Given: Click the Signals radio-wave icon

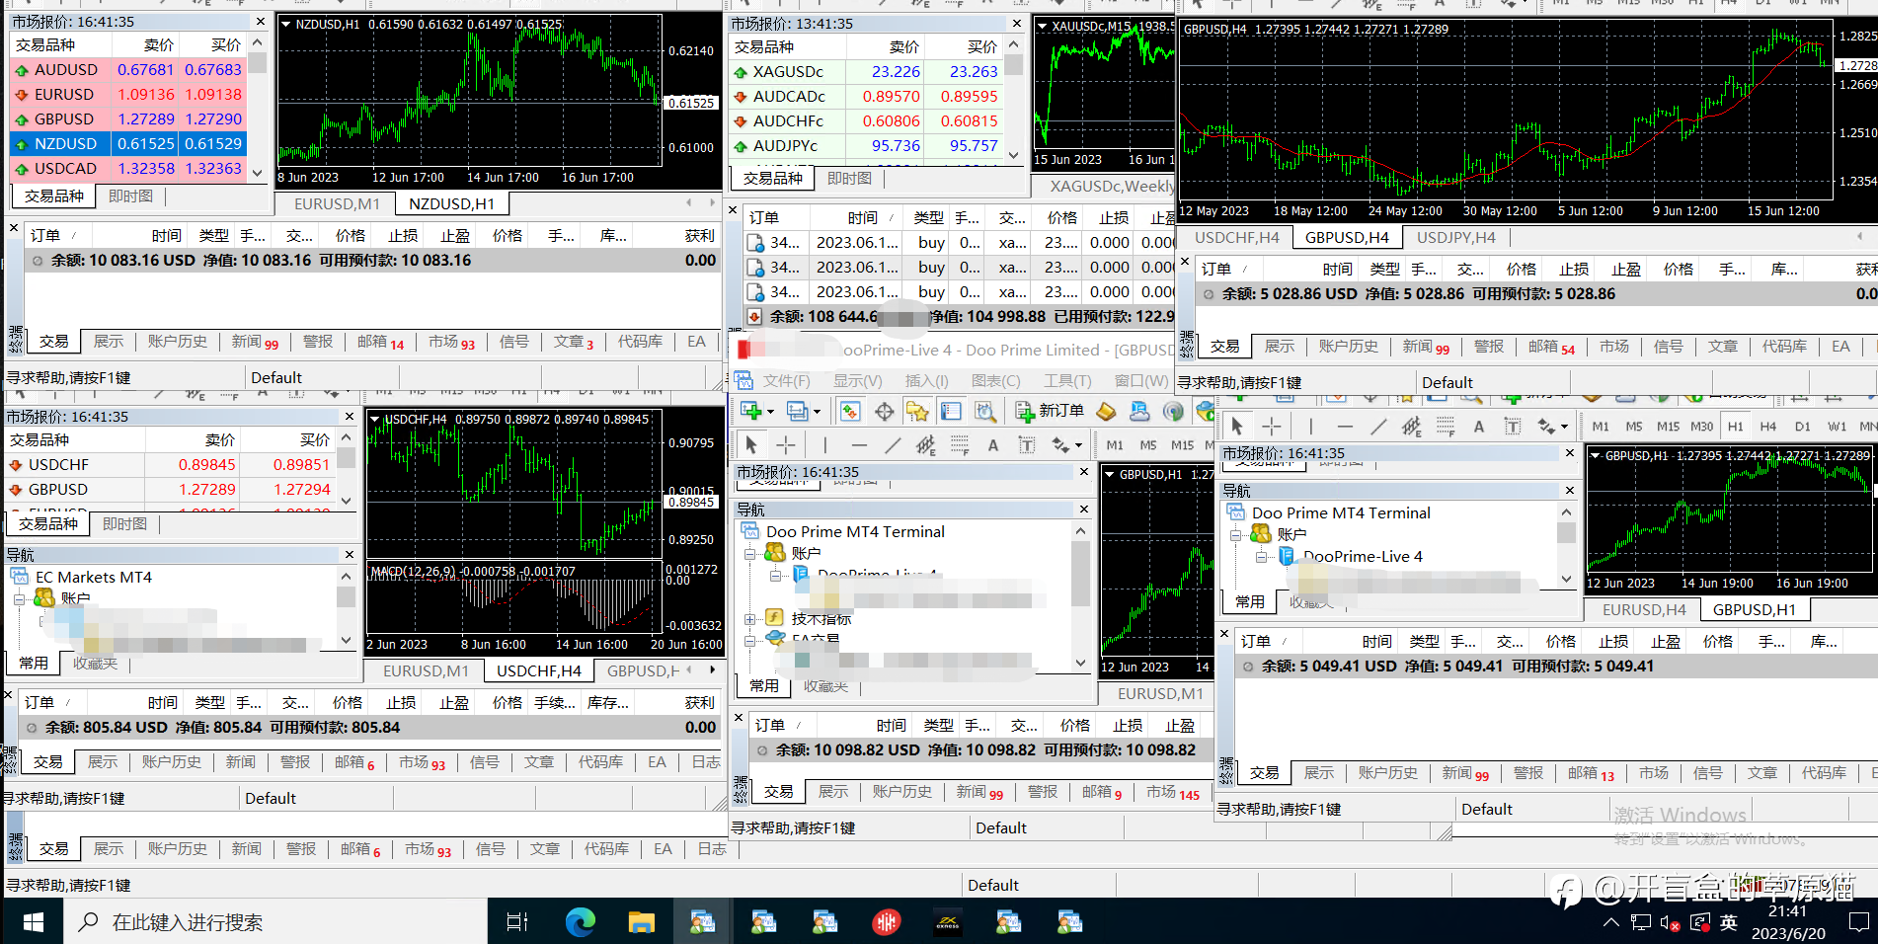Looking at the screenshot, I should [1173, 411].
